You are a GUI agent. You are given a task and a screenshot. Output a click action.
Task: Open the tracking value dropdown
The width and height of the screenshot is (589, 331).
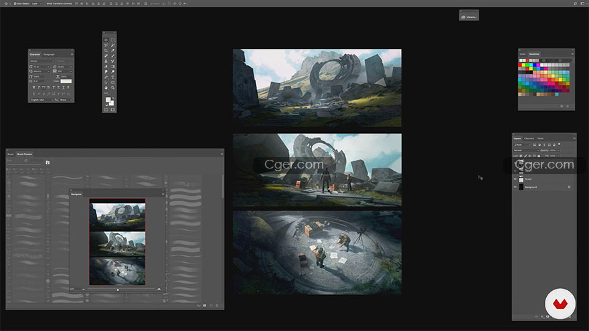coord(65,72)
